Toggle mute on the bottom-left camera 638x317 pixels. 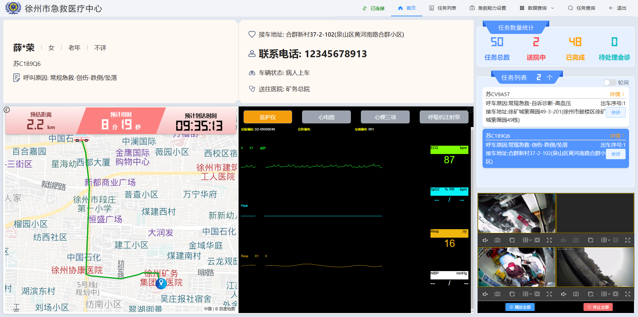click(485, 294)
